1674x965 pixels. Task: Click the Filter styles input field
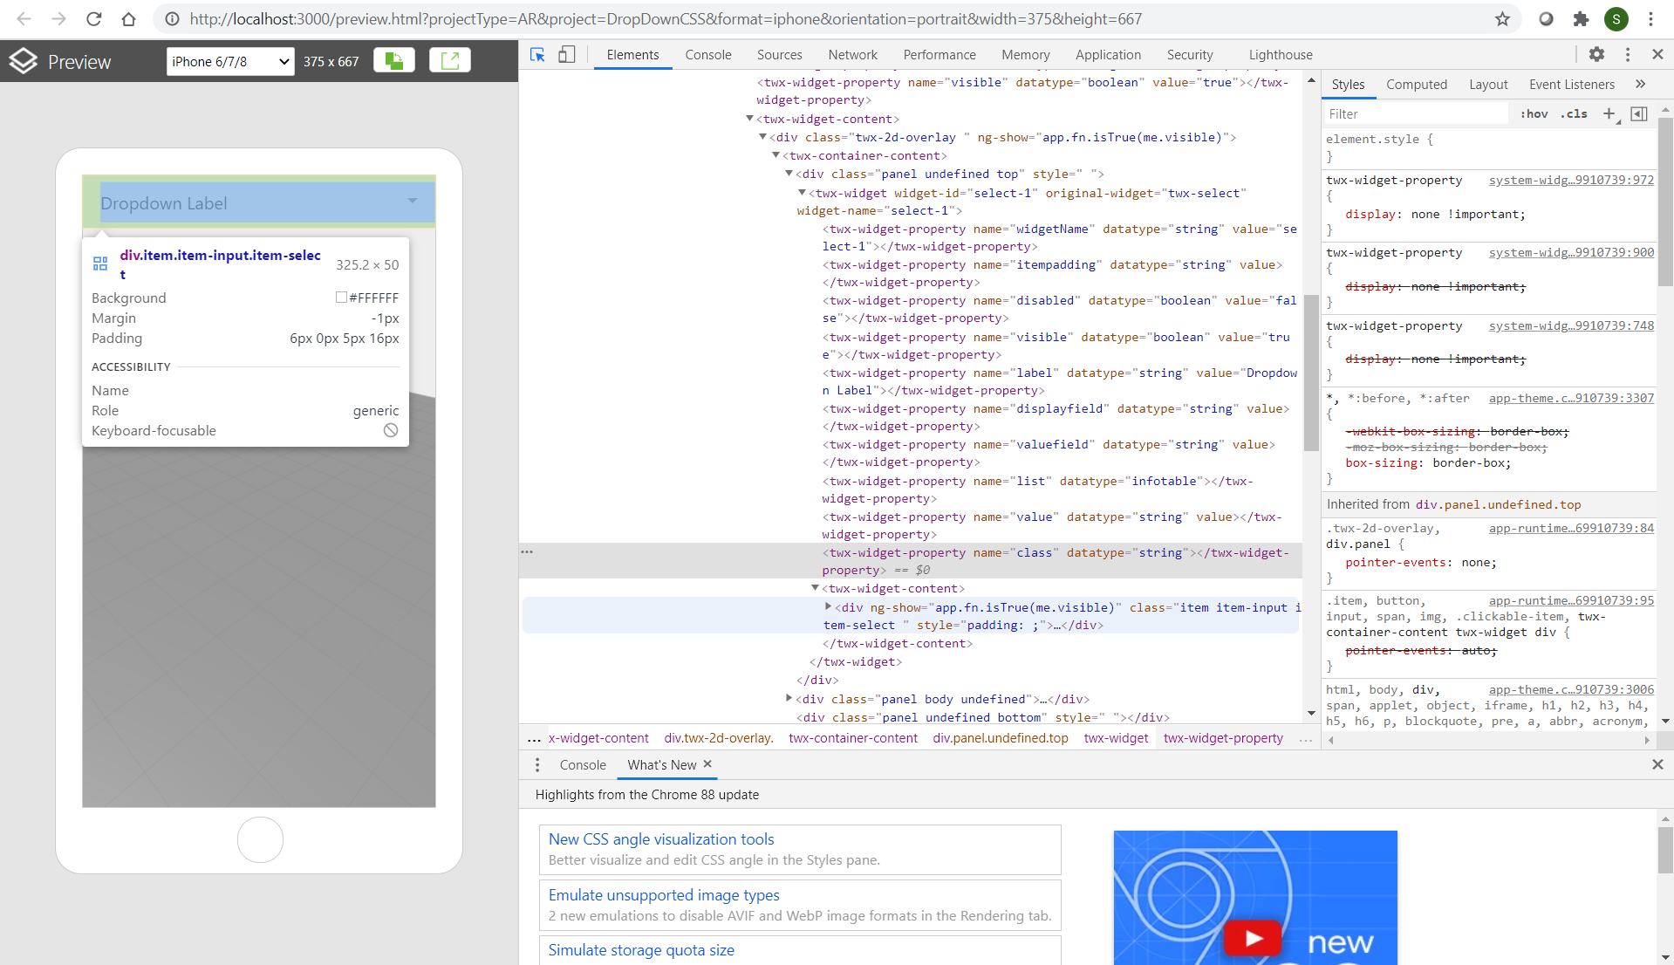pyautogui.click(x=1416, y=114)
